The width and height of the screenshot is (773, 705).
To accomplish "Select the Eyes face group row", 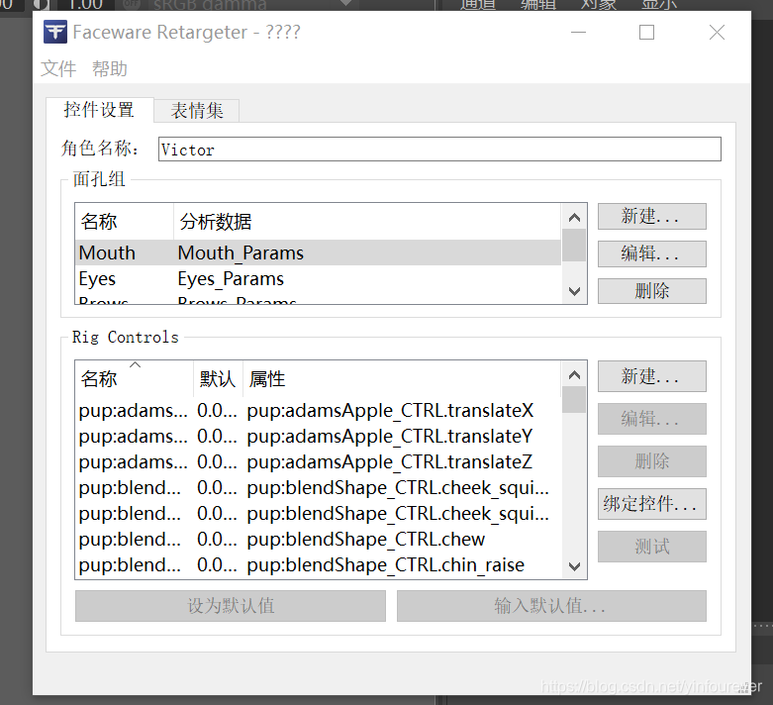I will pyautogui.click(x=318, y=279).
